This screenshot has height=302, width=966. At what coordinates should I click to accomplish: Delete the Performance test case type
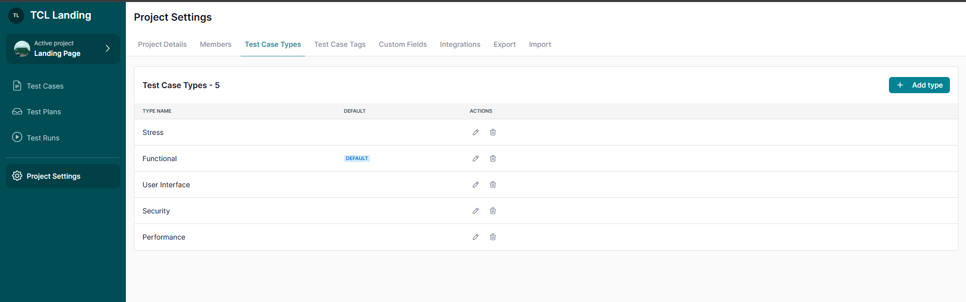tap(493, 237)
